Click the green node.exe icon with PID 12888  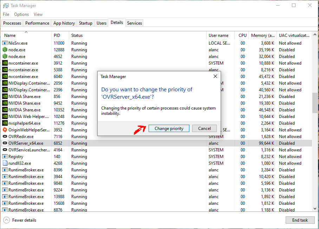(5, 50)
